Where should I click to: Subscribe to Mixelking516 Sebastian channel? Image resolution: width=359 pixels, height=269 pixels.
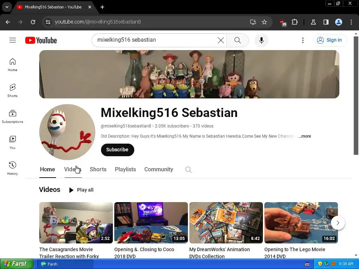(117, 150)
